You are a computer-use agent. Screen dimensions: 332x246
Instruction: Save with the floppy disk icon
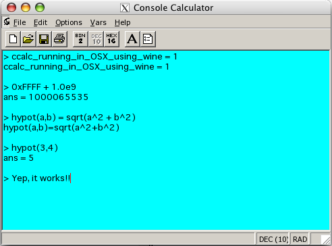click(44, 39)
